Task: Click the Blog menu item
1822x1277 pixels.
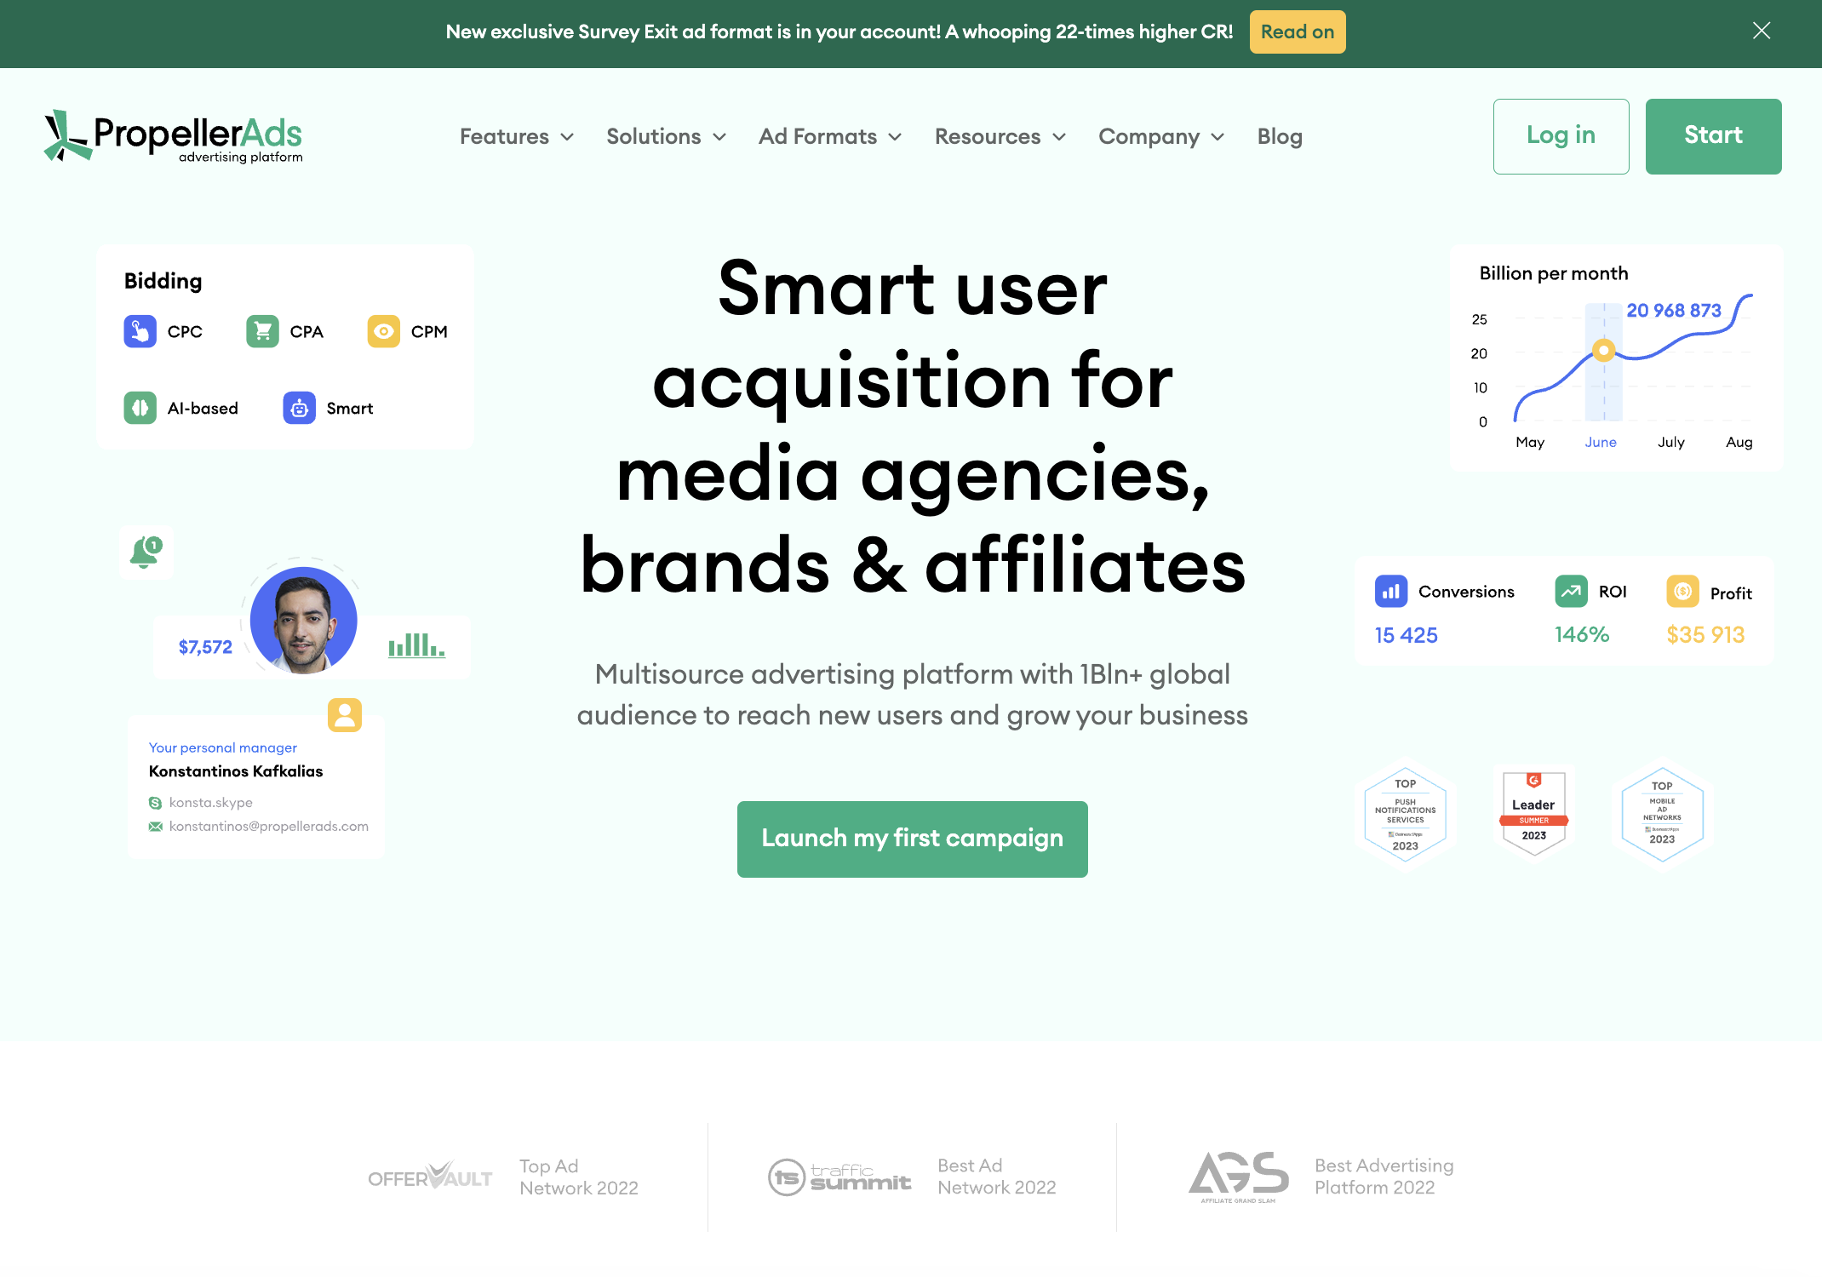Action: [x=1280, y=135]
